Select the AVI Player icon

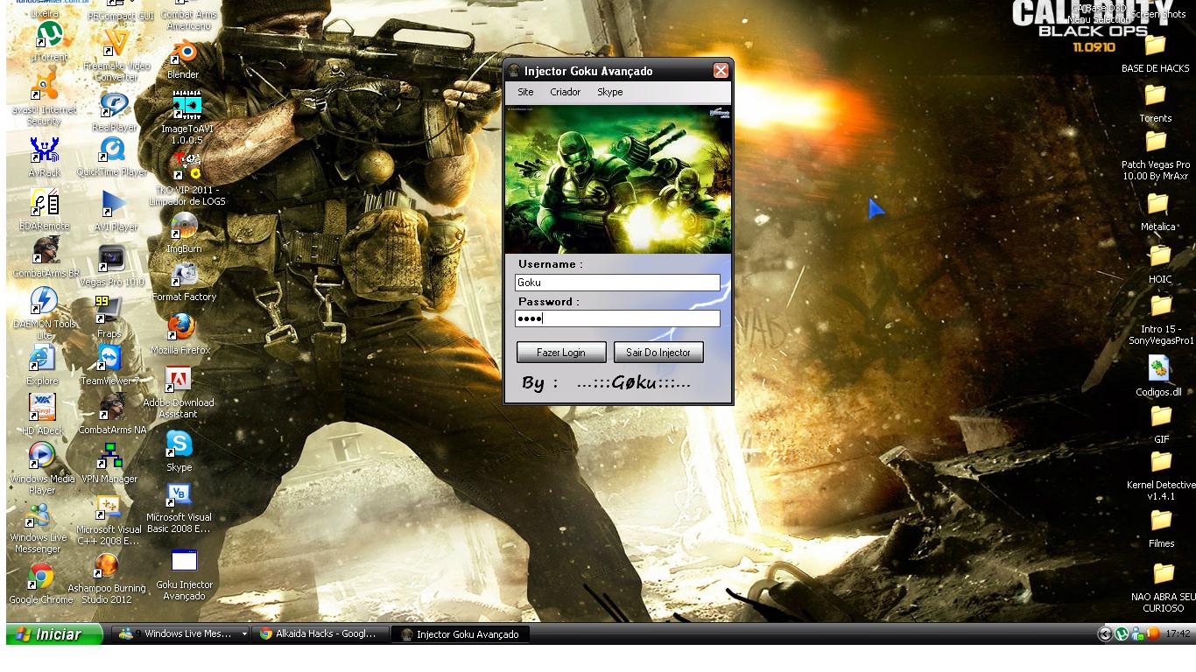point(115,211)
